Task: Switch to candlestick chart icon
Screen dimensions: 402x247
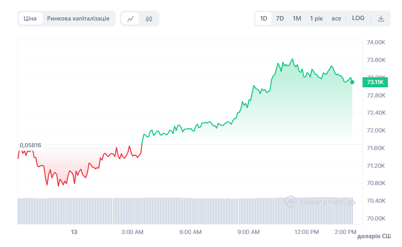Action: click(x=149, y=19)
